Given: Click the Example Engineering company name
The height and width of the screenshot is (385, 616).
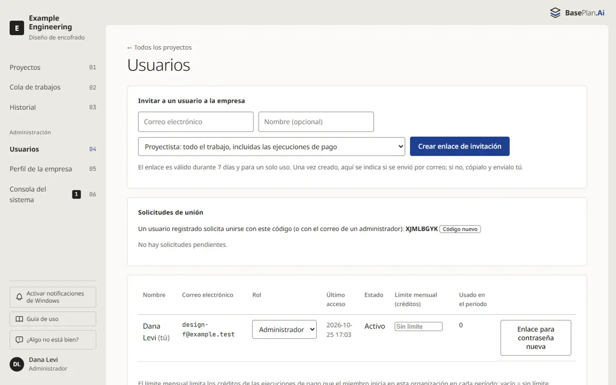Looking at the screenshot, I should click(50, 23).
